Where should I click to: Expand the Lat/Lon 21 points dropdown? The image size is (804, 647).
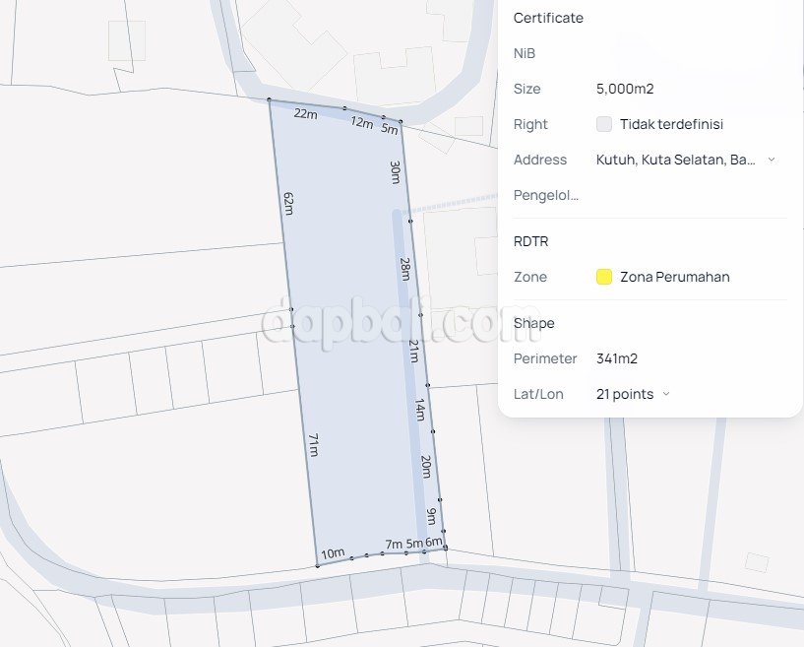coord(665,394)
